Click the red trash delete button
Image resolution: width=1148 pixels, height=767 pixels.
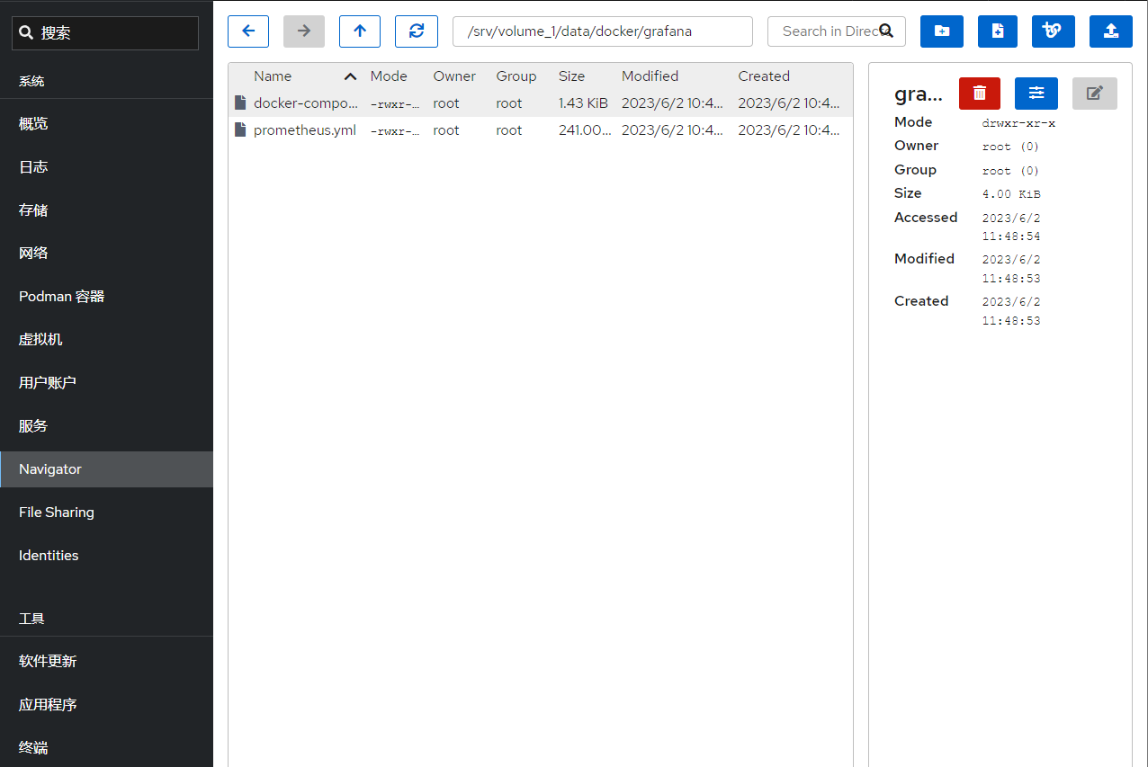pyautogui.click(x=980, y=94)
